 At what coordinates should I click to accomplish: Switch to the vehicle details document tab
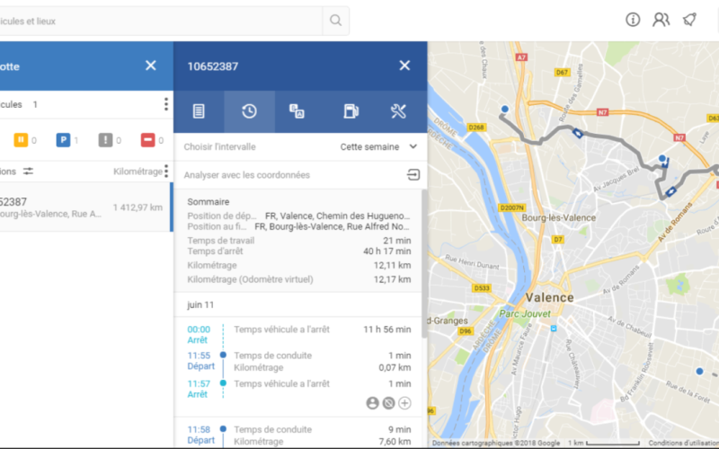(x=199, y=111)
